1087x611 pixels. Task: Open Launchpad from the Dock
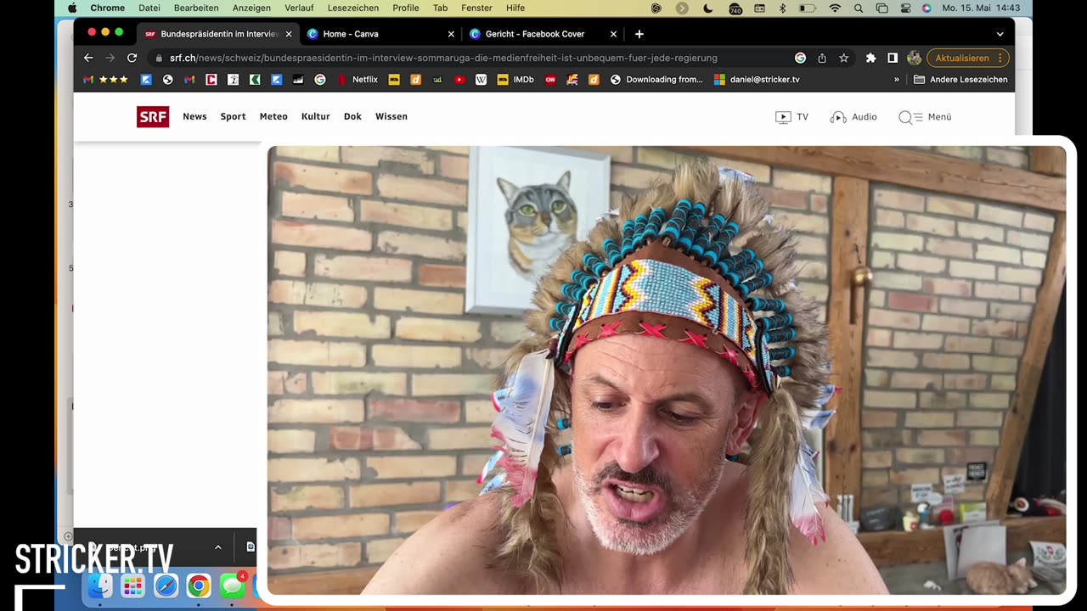tap(132, 586)
